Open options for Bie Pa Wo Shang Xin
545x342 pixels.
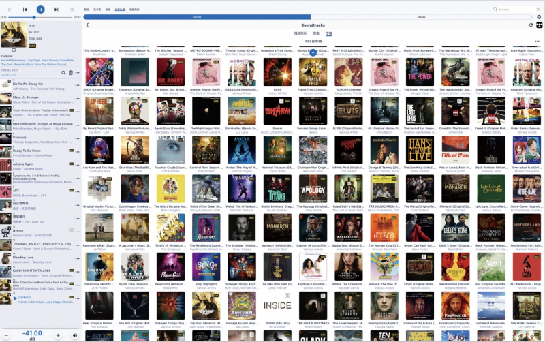[77, 85]
